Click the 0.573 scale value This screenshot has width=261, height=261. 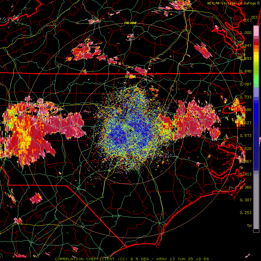[246, 136]
